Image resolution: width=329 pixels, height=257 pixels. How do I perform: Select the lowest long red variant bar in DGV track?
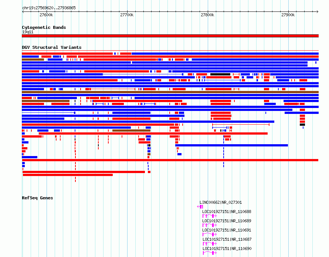(68, 175)
